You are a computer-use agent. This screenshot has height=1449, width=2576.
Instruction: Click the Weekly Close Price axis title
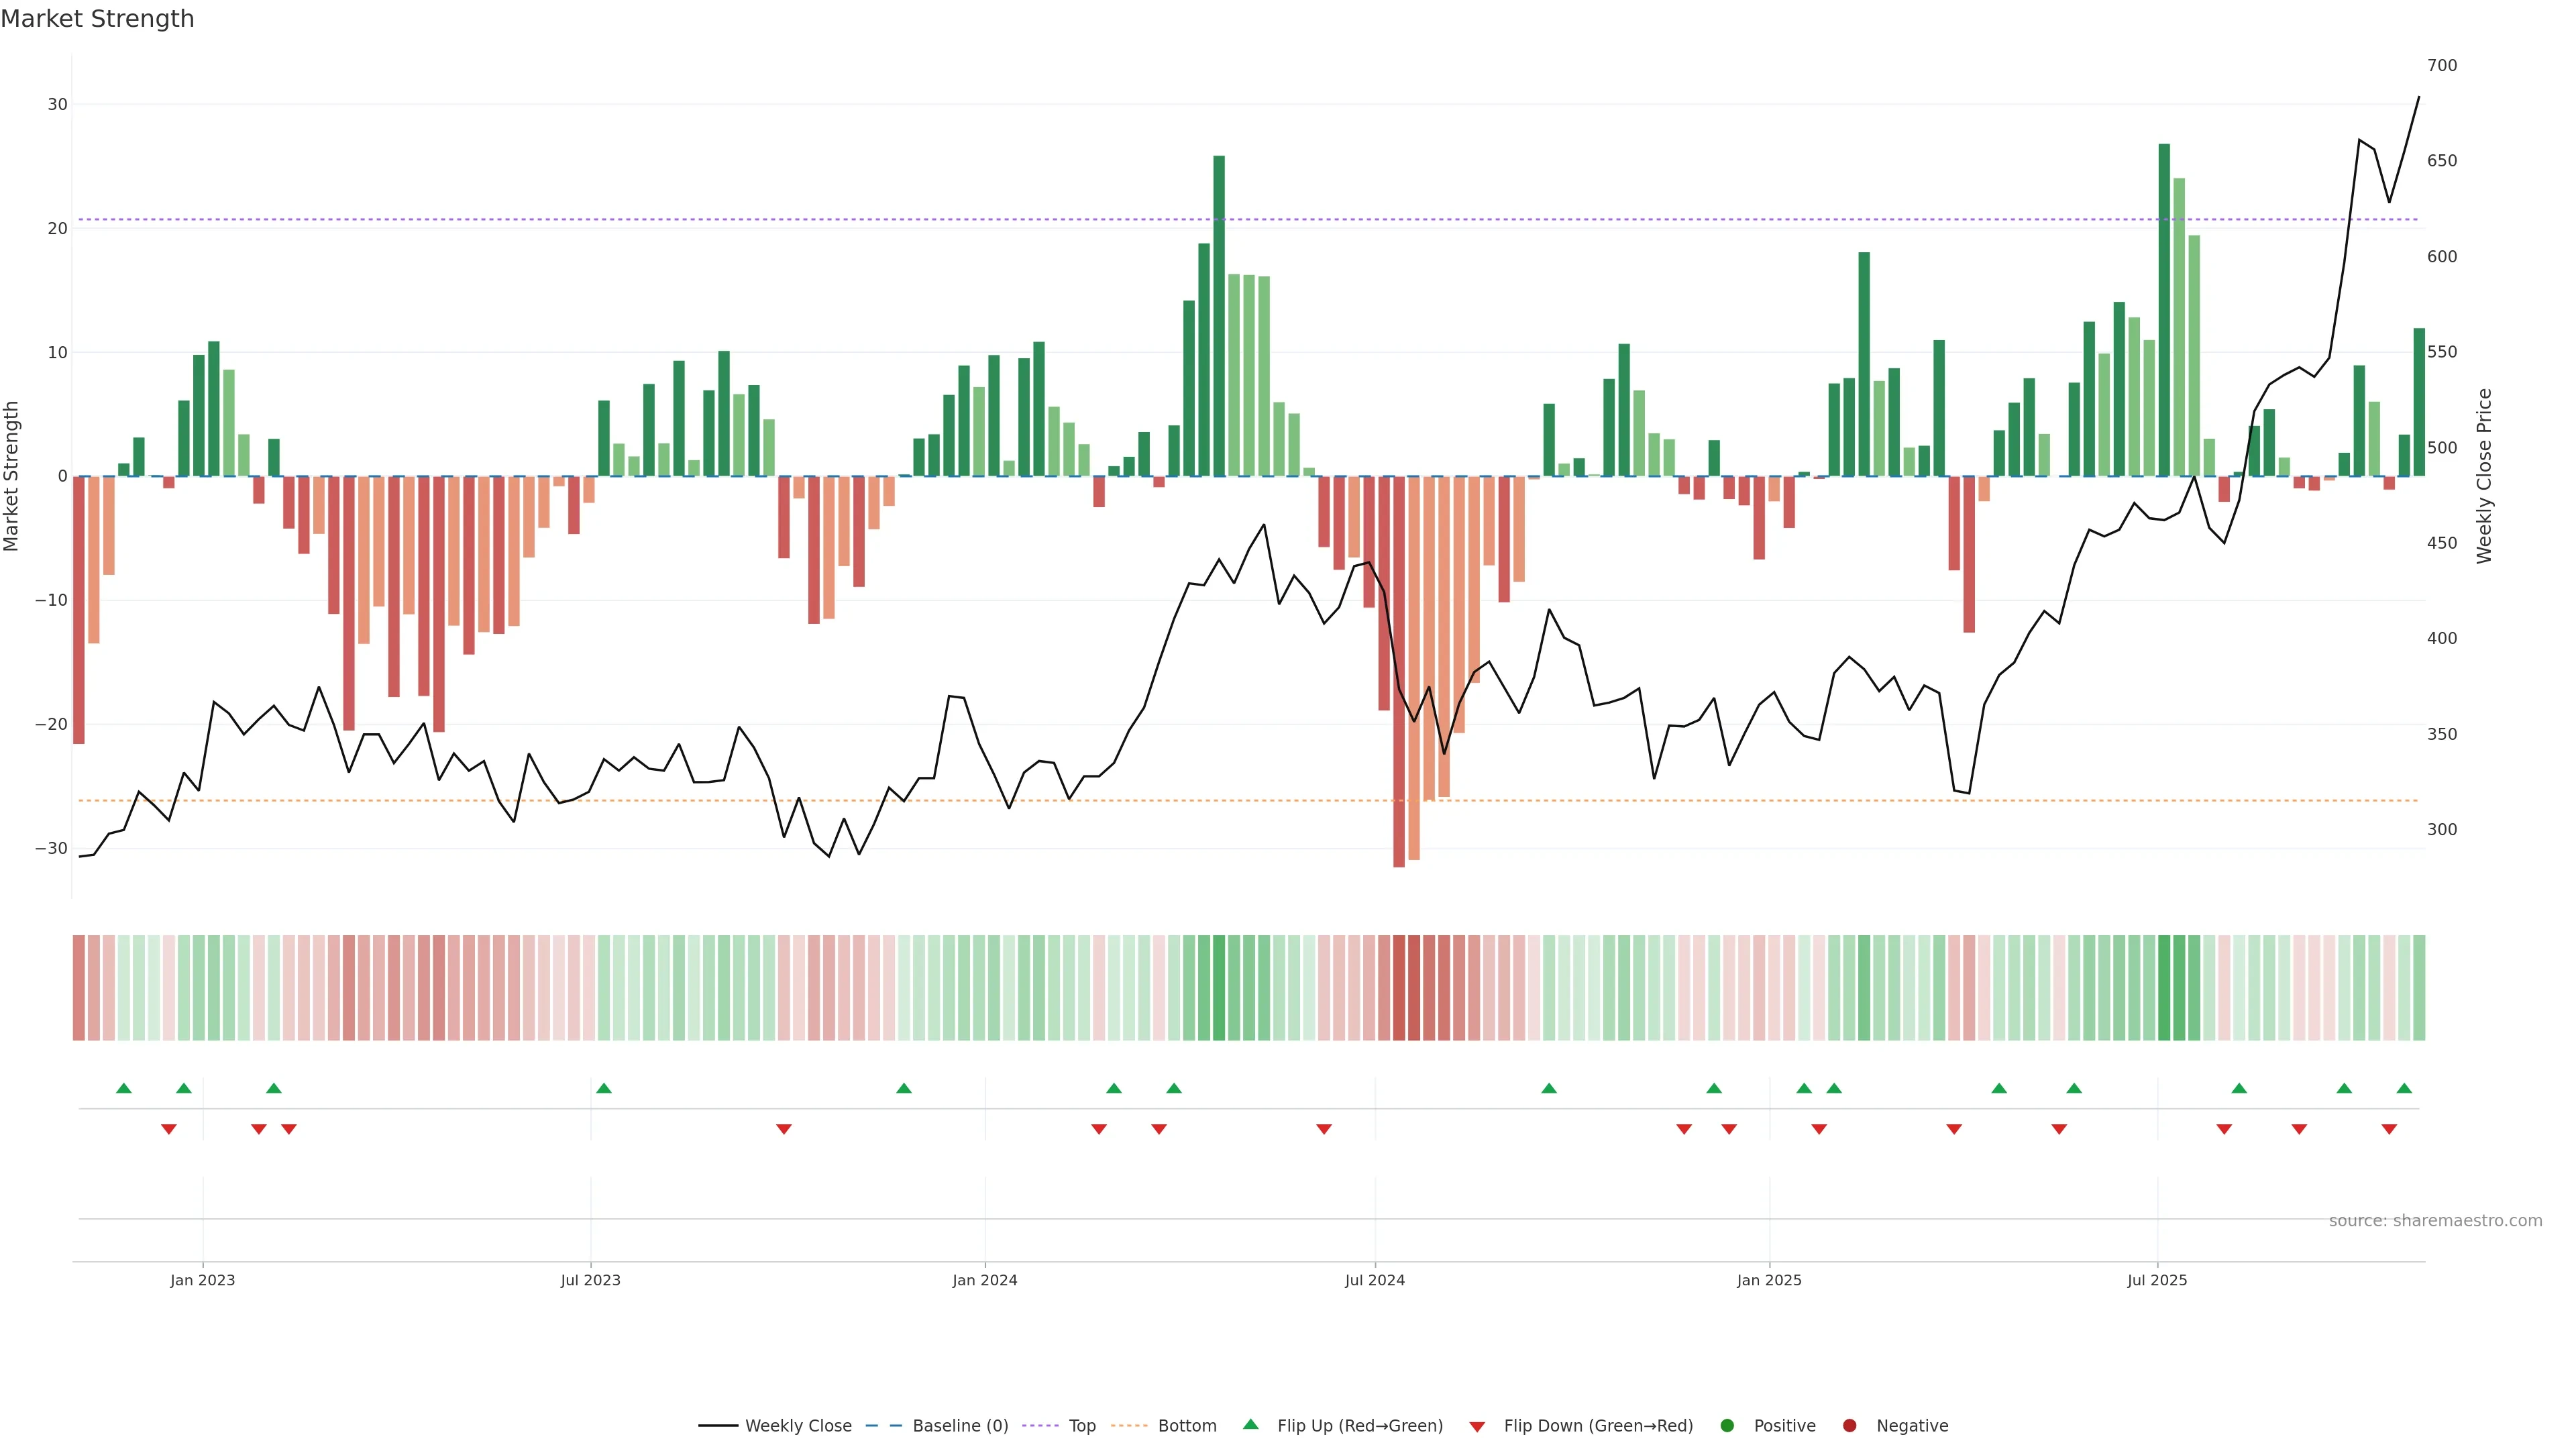click(2484, 476)
